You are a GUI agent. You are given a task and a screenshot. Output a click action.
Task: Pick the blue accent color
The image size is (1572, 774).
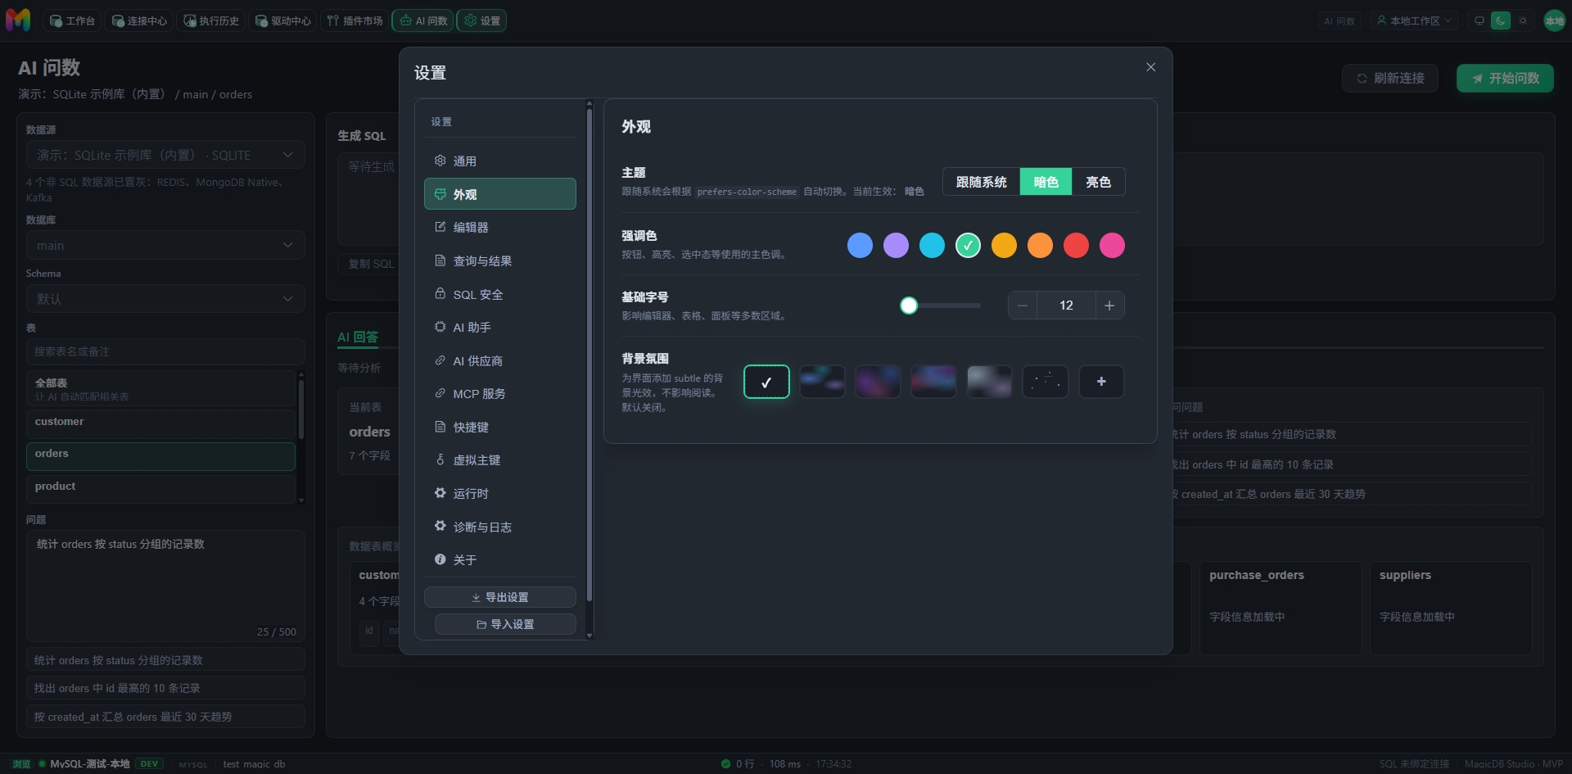pos(860,245)
